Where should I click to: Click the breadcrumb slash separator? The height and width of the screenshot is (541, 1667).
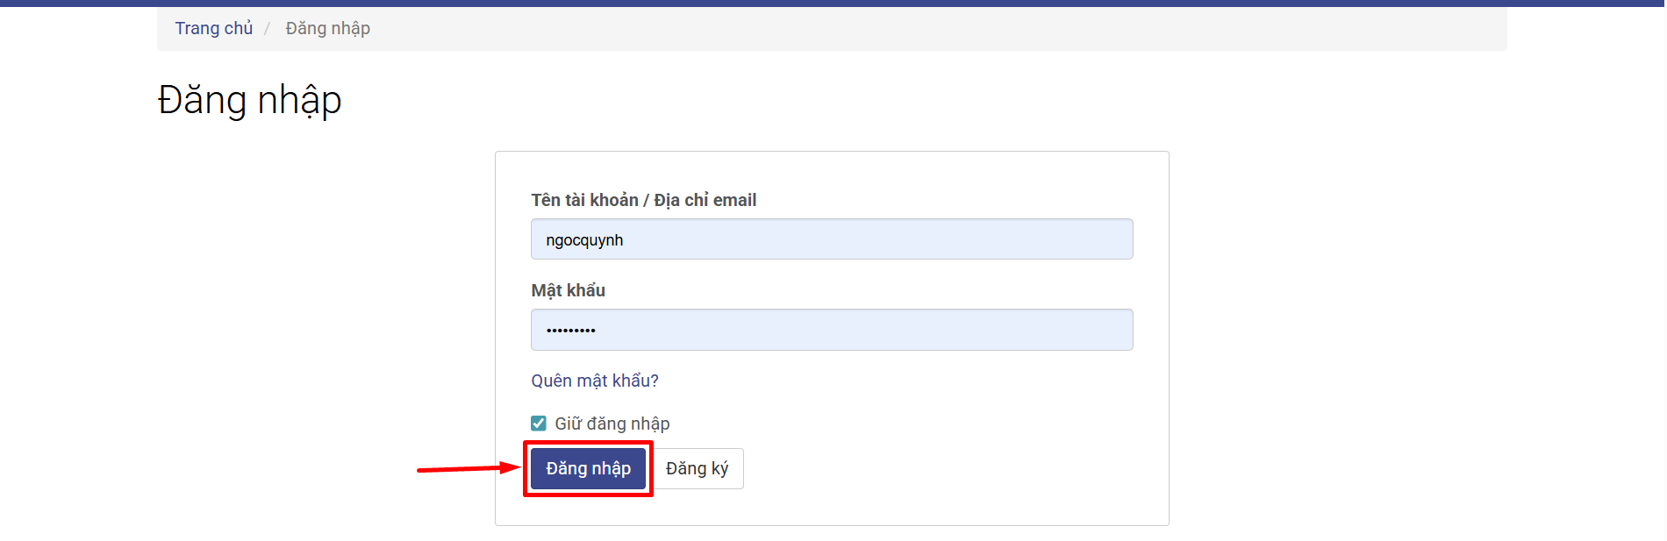click(268, 29)
